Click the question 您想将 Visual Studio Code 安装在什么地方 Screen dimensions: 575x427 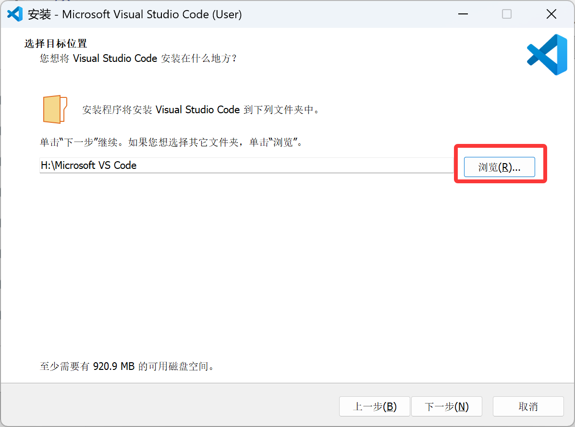point(139,58)
